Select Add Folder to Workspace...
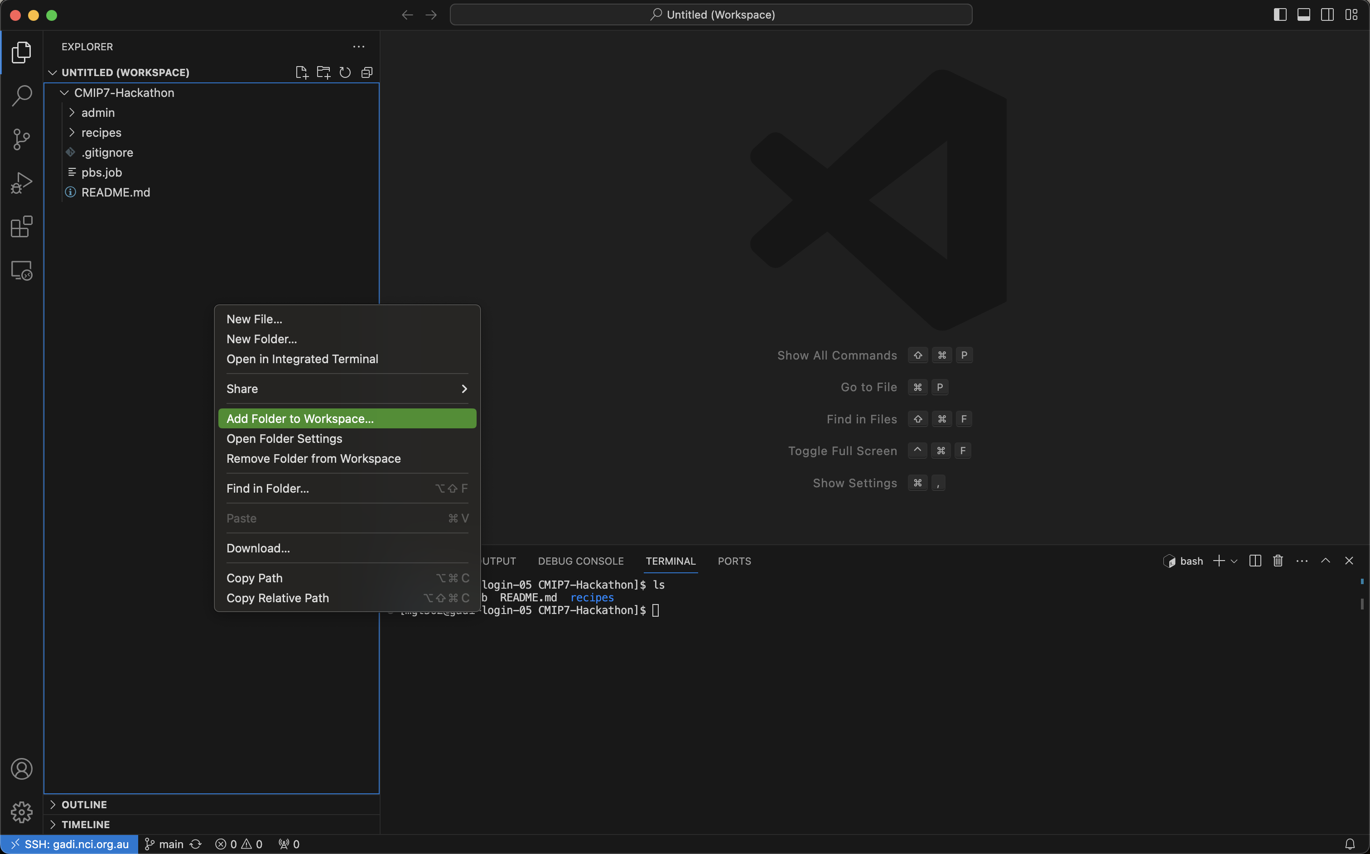1370x854 pixels. (x=347, y=418)
